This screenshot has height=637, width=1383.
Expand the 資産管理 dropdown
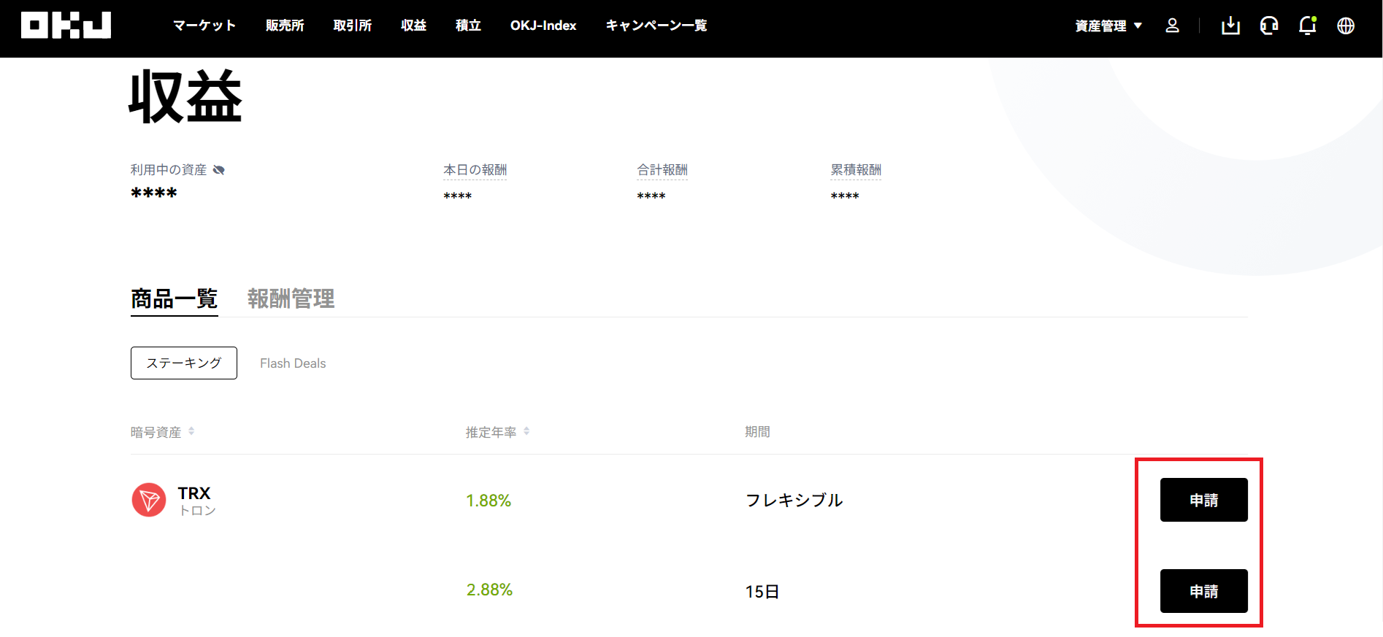click(1108, 26)
